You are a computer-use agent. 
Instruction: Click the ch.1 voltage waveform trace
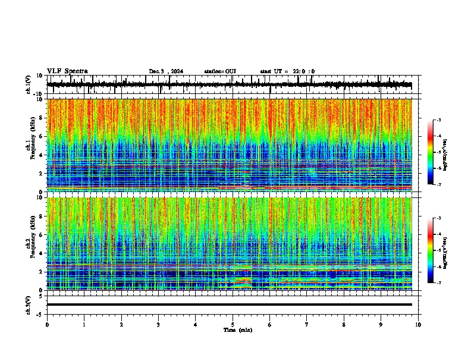point(229,84)
